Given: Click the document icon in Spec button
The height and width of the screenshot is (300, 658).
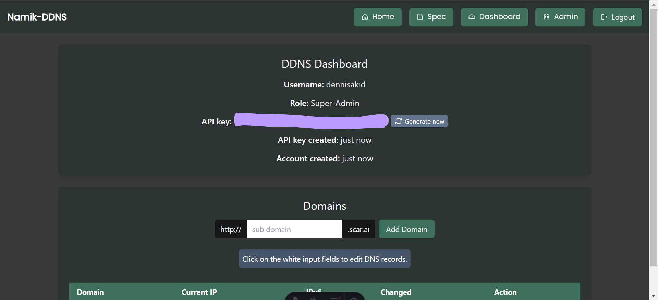Looking at the screenshot, I should point(420,17).
